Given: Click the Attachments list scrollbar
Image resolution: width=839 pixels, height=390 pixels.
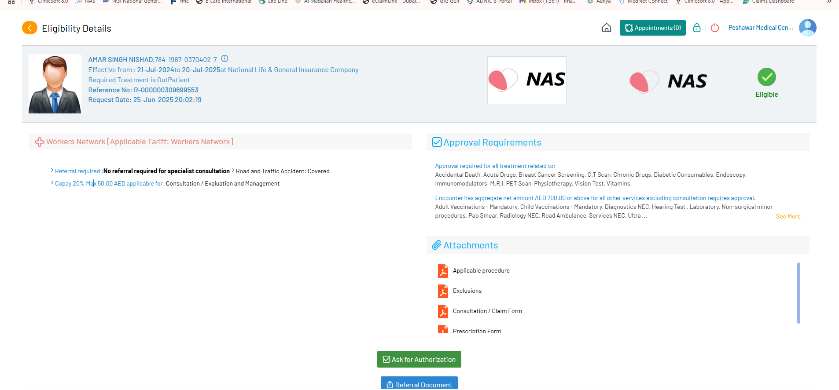Looking at the screenshot, I should click(x=799, y=293).
